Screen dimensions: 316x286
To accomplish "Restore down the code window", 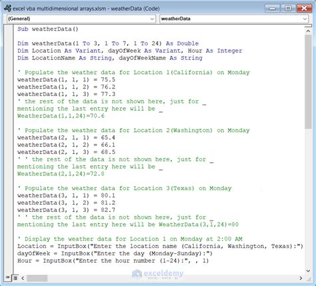I will tap(288, 9).
